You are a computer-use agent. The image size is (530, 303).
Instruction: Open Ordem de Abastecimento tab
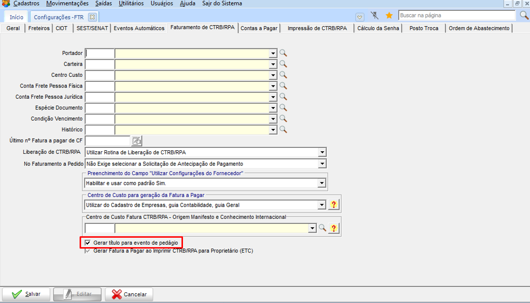pos(479,28)
